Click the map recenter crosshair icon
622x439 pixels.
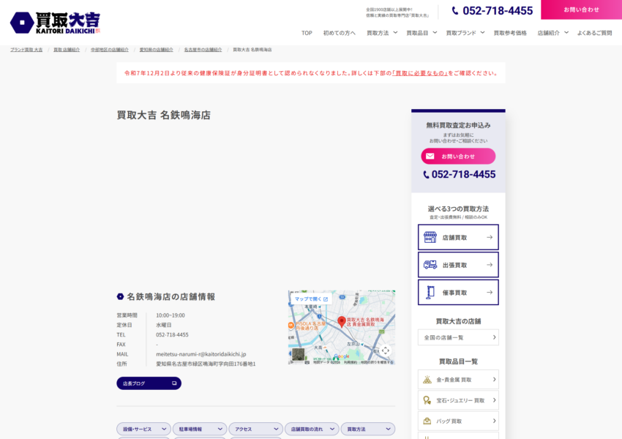[385, 350]
